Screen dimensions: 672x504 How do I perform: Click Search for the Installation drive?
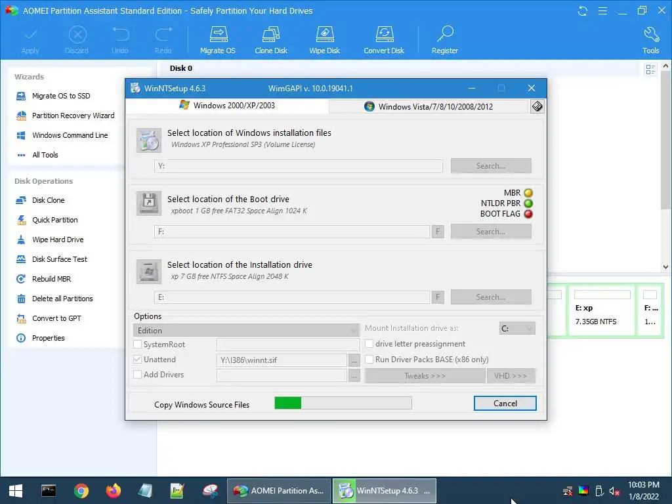point(491,297)
